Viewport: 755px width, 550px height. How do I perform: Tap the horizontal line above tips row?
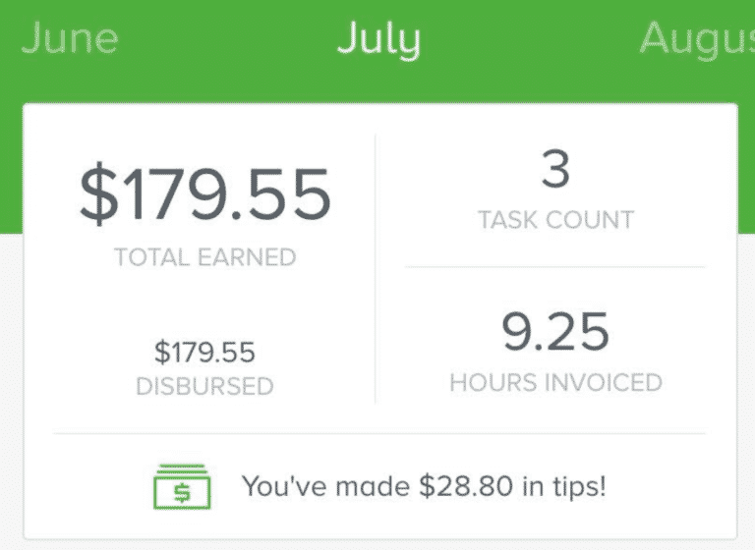tap(378, 433)
